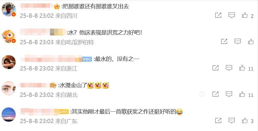Share the comment from 广东
Image resolution: width=258 pixels, height=131 pixels.
(218, 120)
